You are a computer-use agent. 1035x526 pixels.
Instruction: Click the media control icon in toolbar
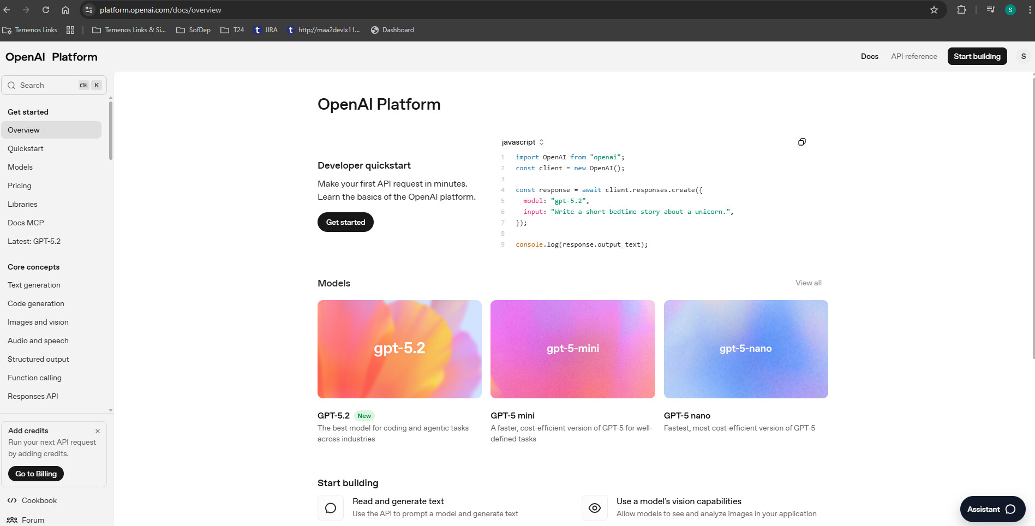[991, 10]
